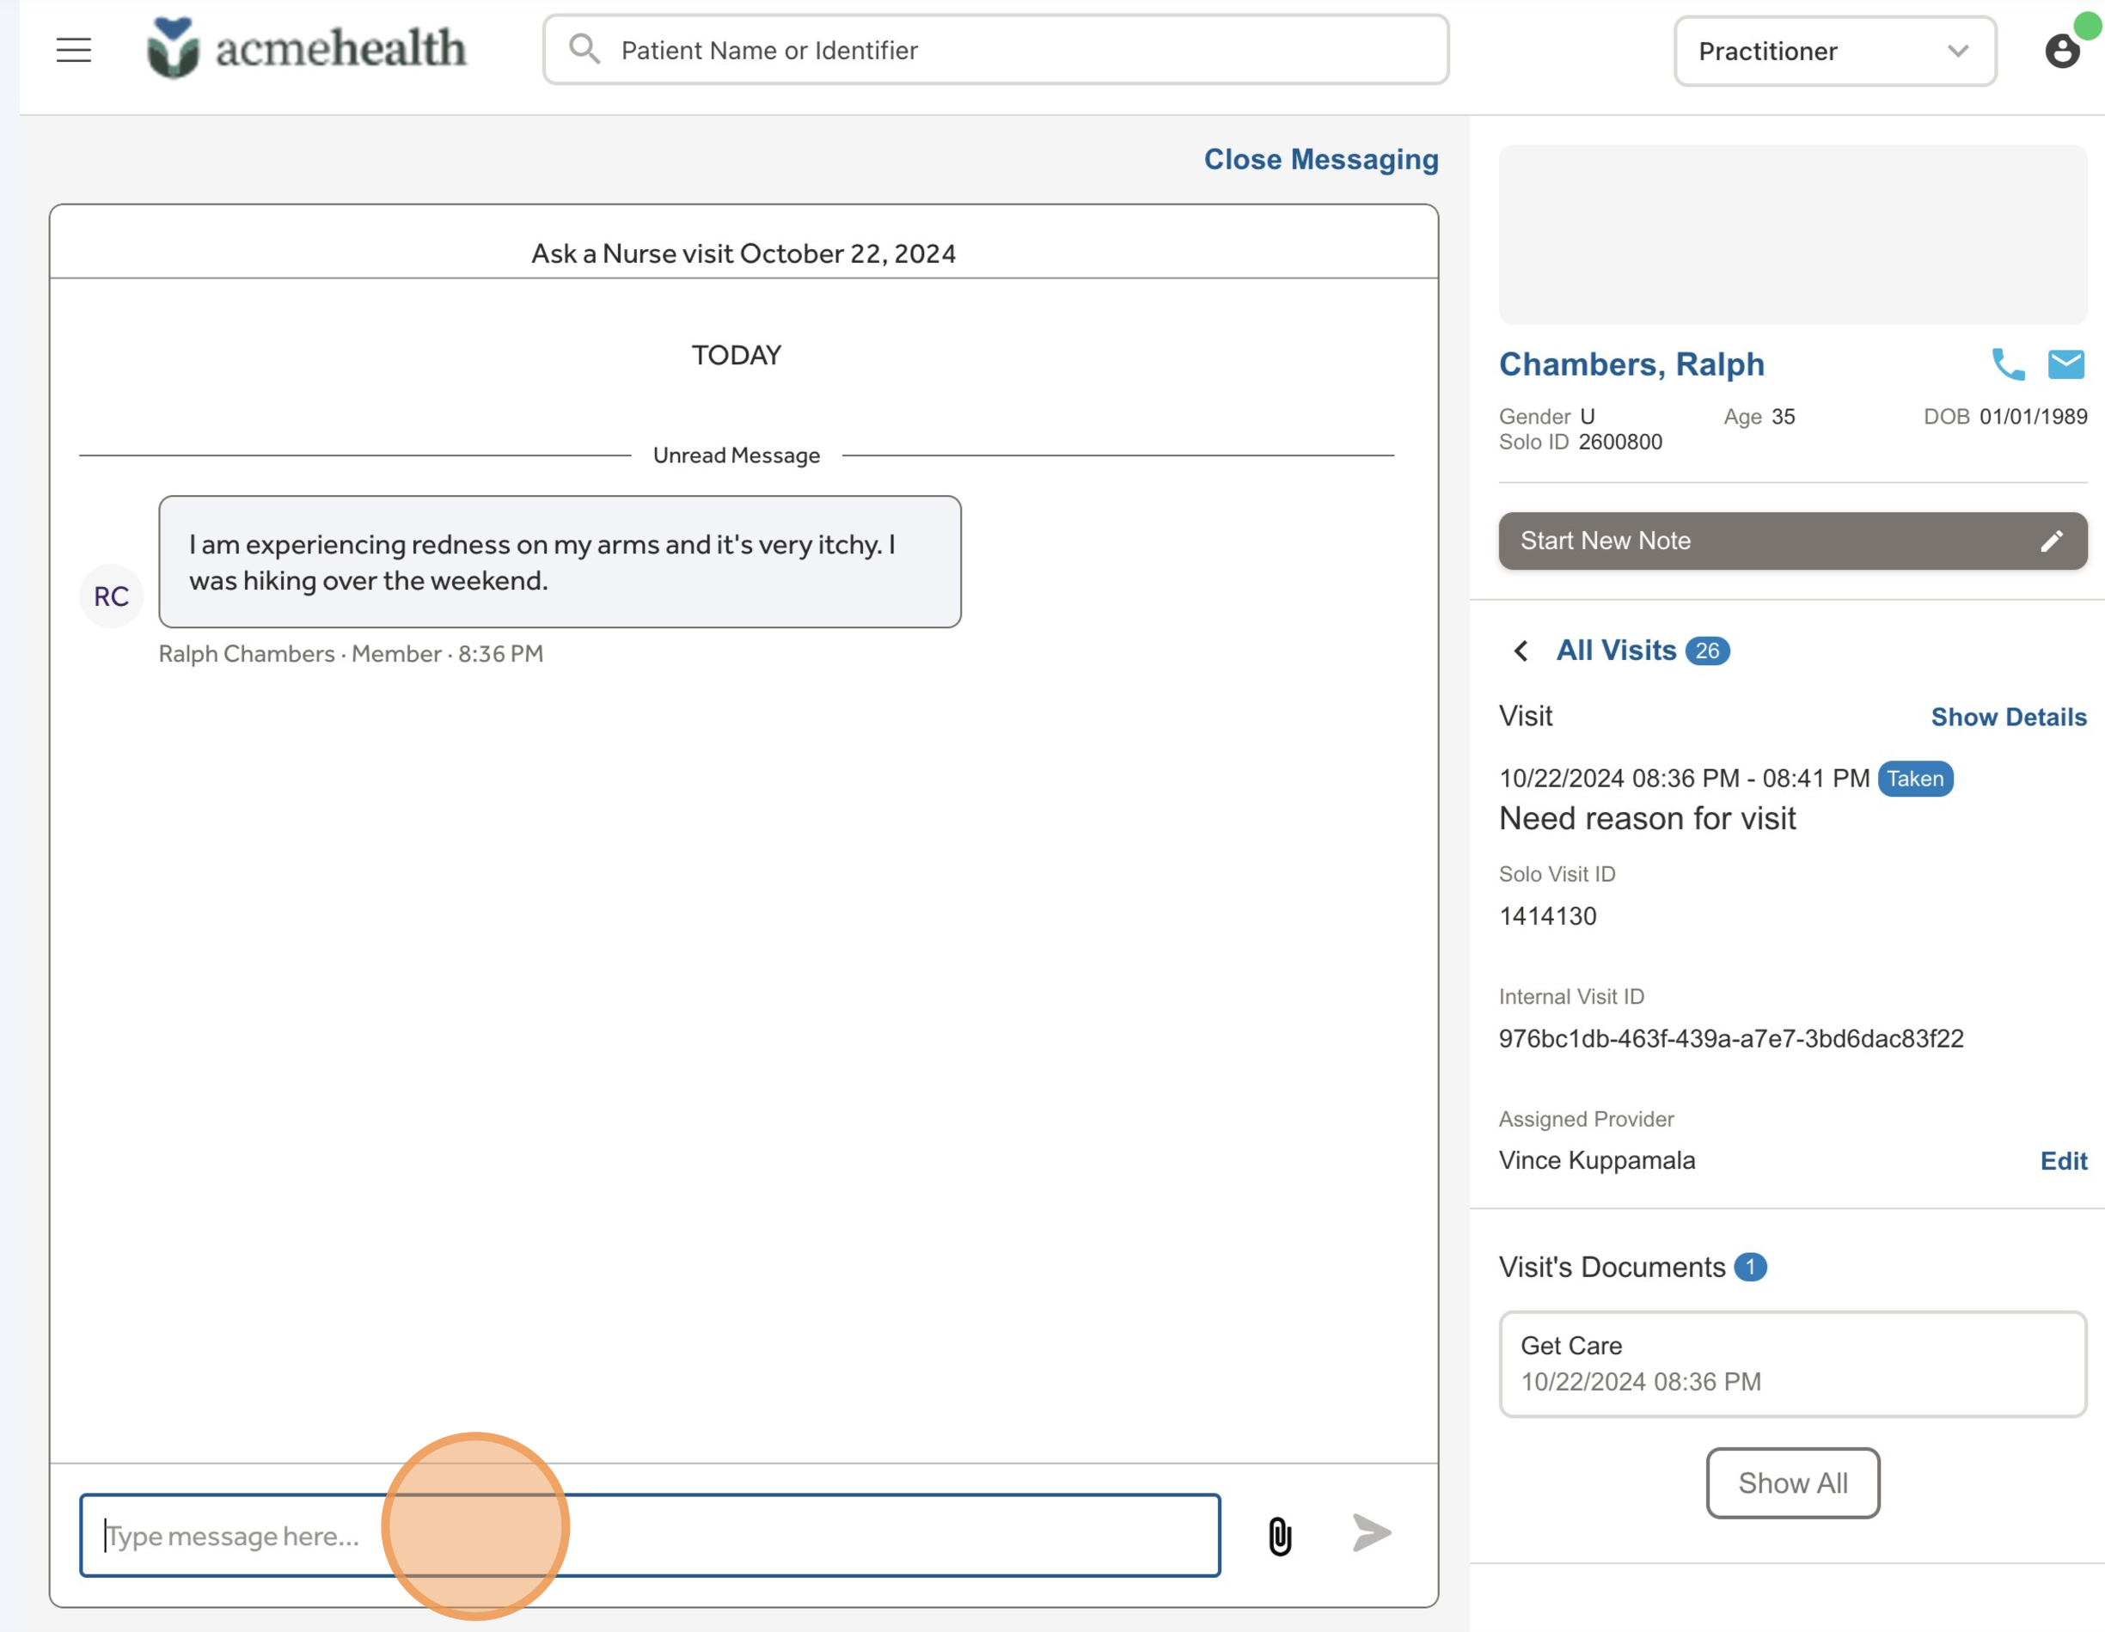Click the search magnifier icon
The height and width of the screenshot is (1632, 2105).
coord(584,49)
